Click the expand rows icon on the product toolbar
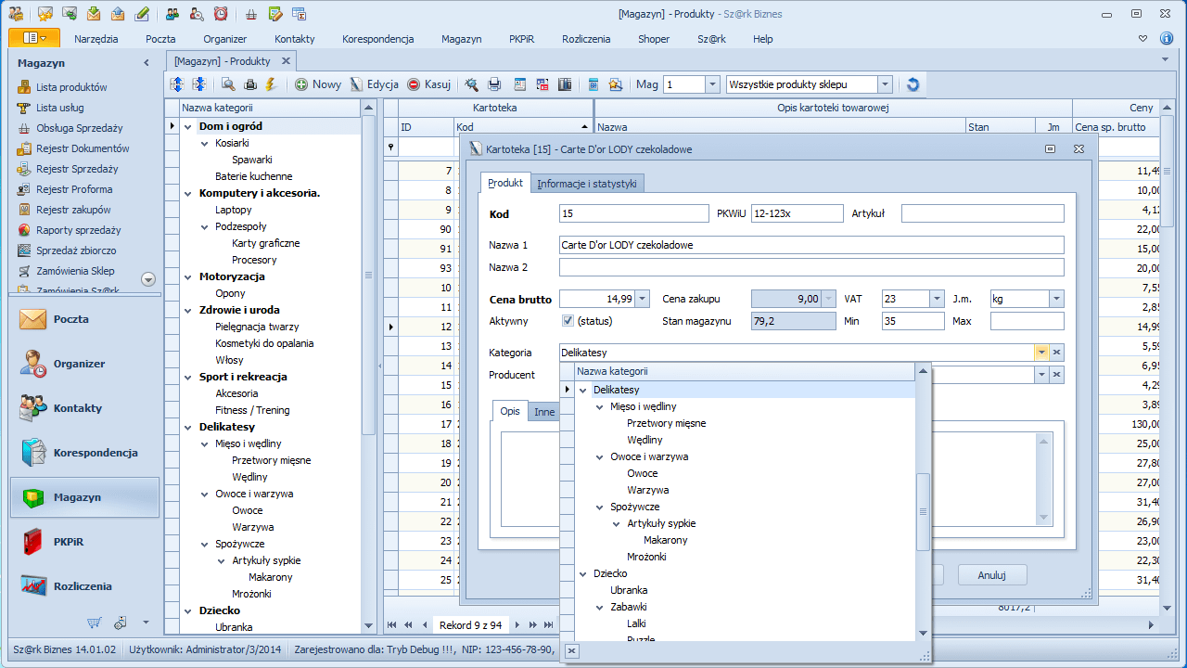 click(176, 83)
